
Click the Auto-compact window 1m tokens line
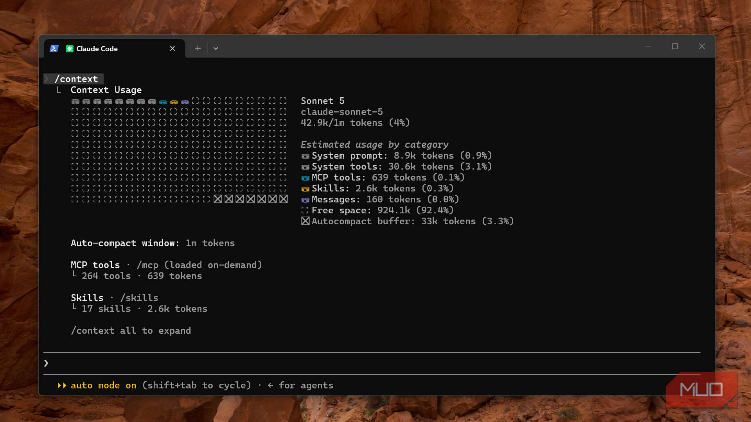[x=153, y=243]
